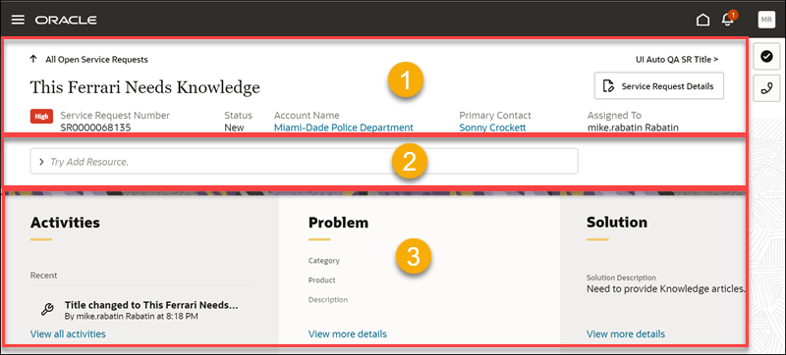786x355 pixels.
Task: Open the hamburger navigation menu
Action: [x=18, y=20]
